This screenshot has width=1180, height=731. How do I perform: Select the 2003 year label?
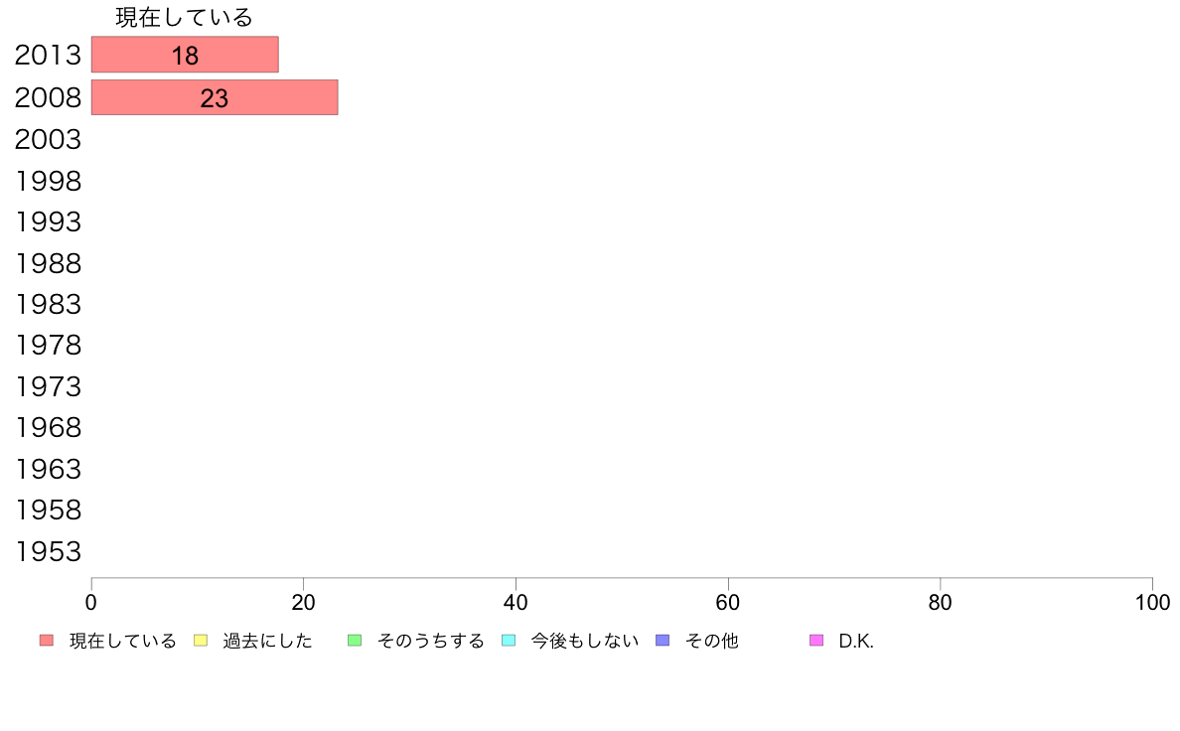pos(48,139)
